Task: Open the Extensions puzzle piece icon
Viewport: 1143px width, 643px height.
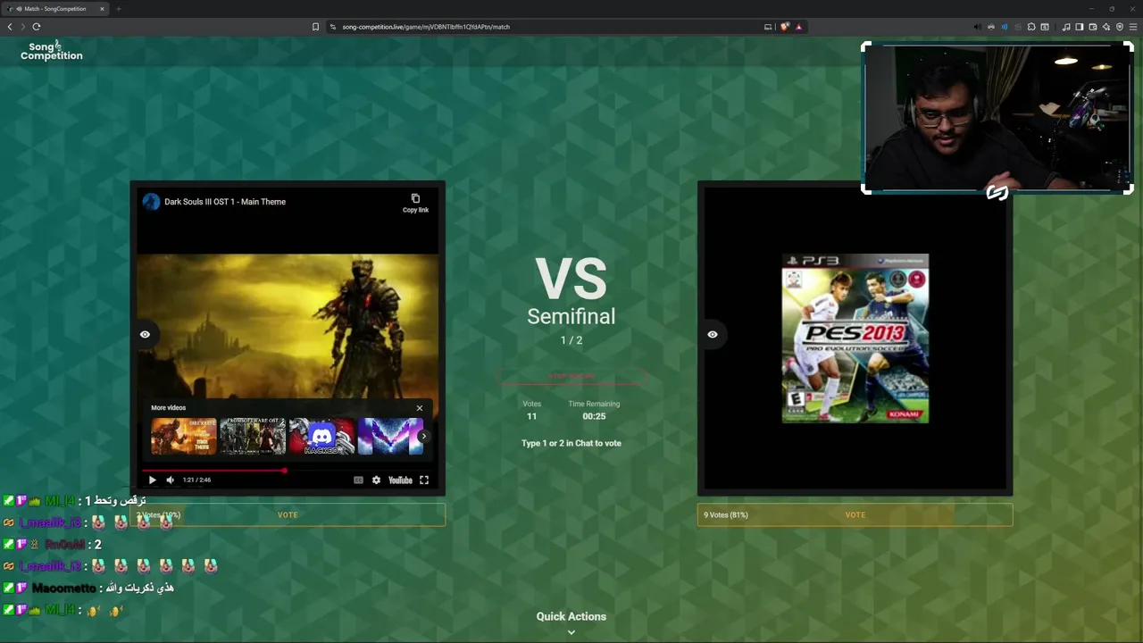Action: [x=1031, y=27]
